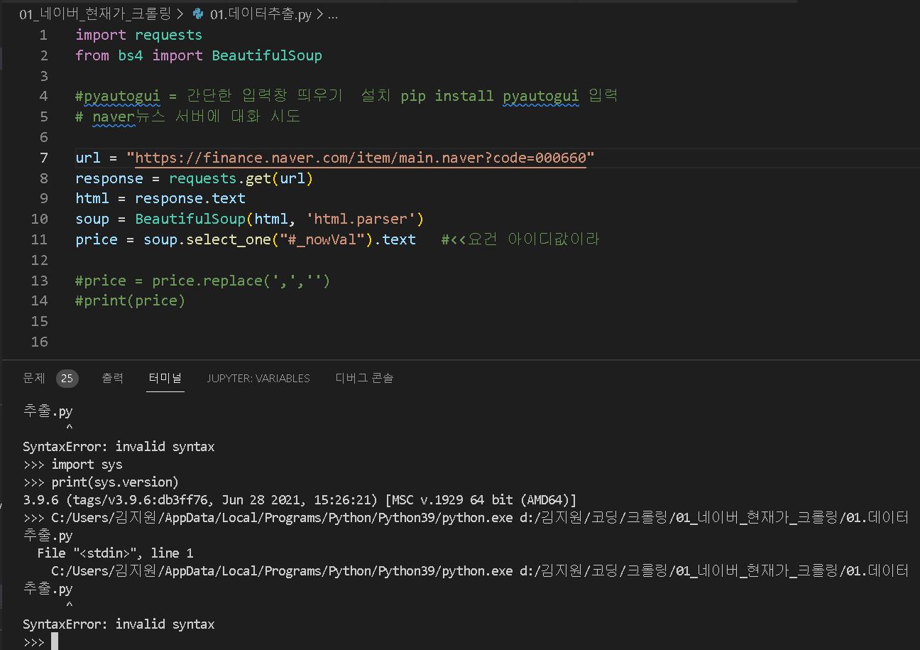Viewport: 920px width, 650px height.
Task: Click the #pyautogui comment line
Action: pos(346,96)
